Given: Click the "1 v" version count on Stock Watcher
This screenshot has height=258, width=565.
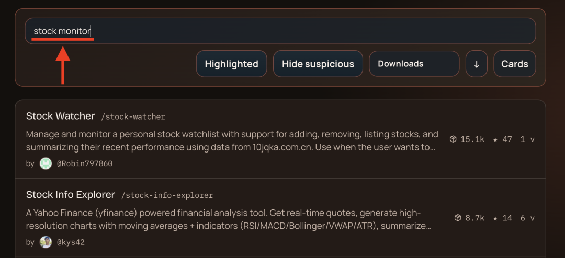Looking at the screenshot, I should tap(527, 139).
